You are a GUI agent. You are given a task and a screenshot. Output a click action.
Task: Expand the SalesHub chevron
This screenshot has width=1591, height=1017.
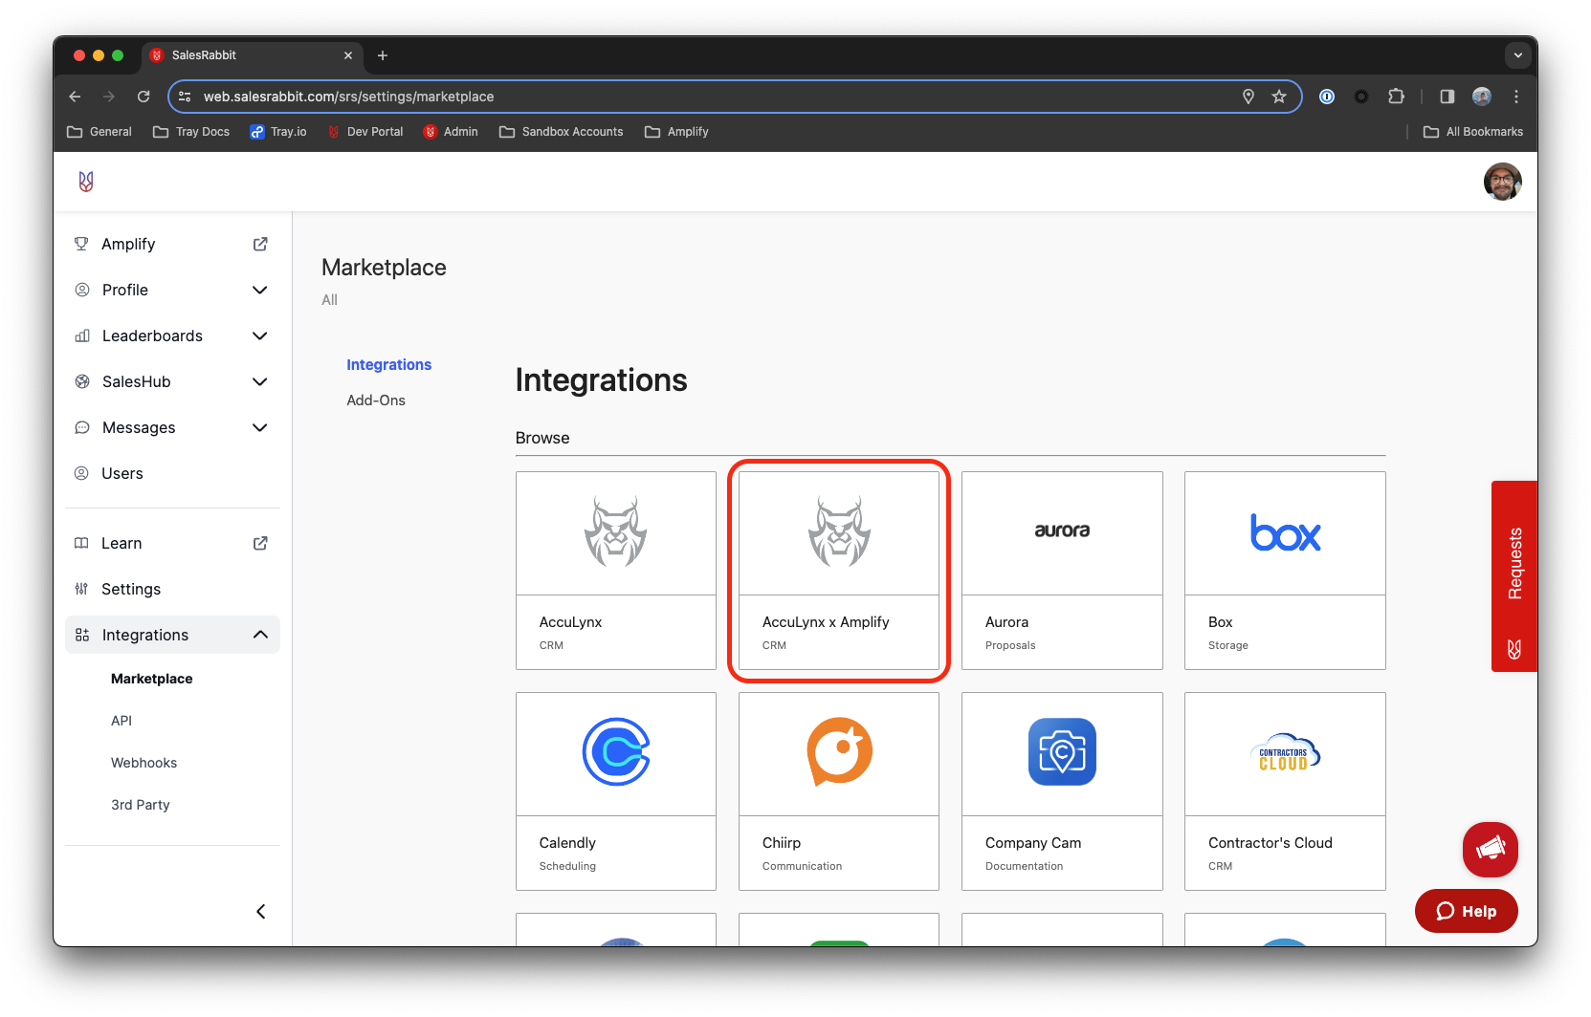click(x=259, y=381)
